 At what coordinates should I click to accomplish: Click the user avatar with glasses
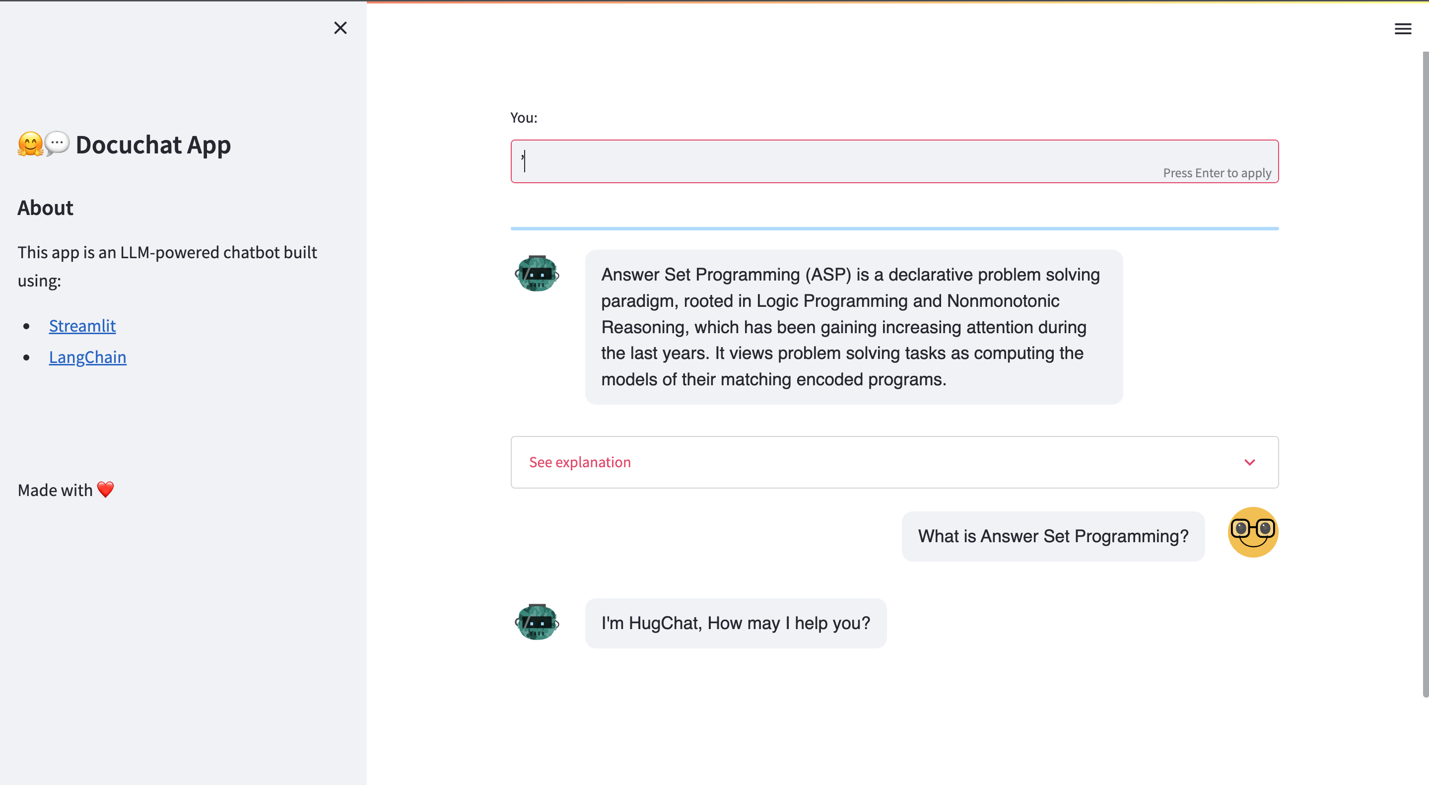[x=1253, y=531]
